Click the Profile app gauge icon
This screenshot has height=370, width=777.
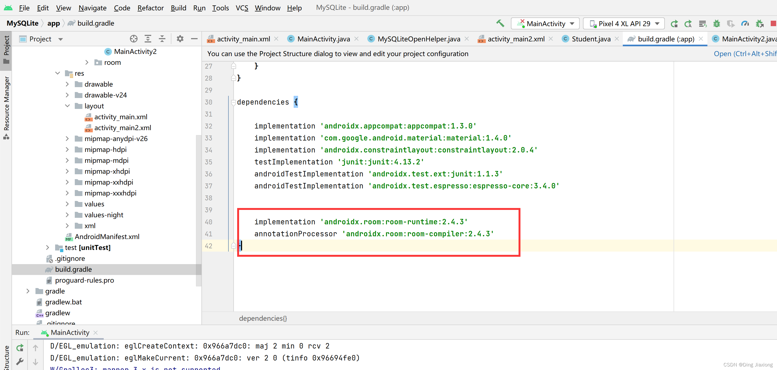coord(745,23)
